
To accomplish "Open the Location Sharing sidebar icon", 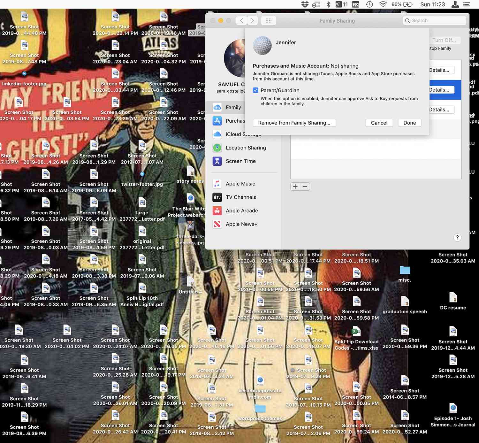I will 217,148.
